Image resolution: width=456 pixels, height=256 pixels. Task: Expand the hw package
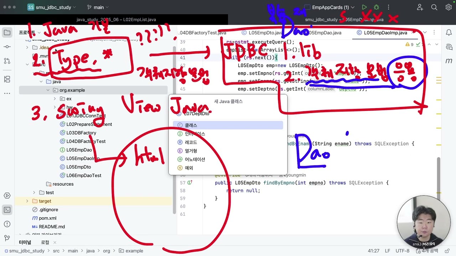55,107
